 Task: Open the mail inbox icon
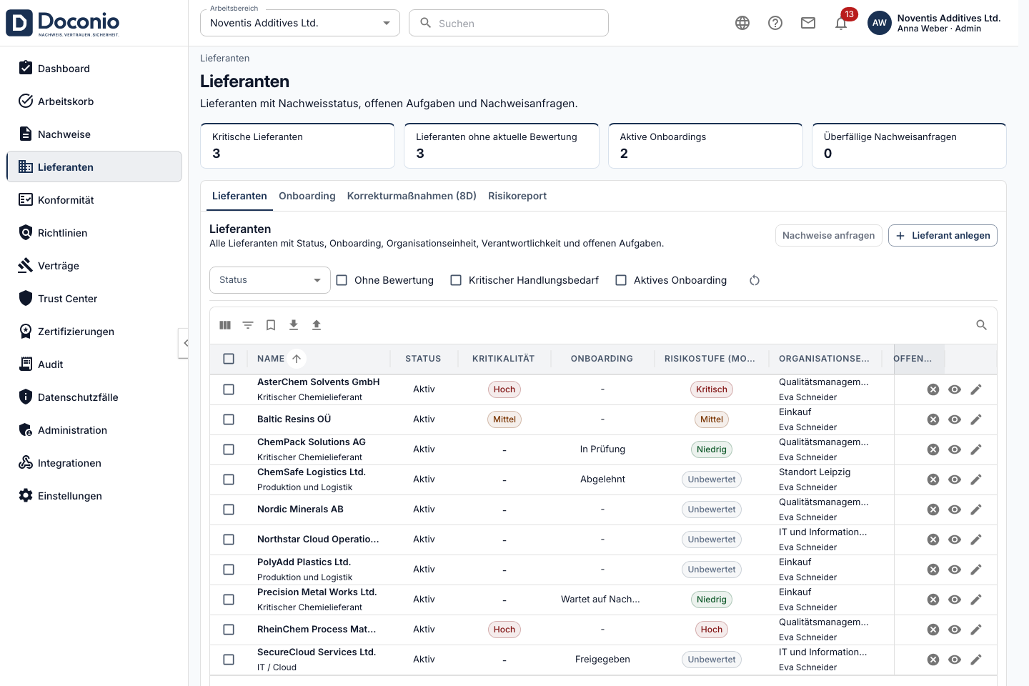click(808, 23)
